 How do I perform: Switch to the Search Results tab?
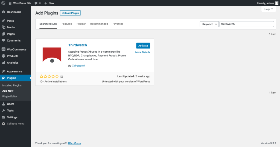point(48,24)
